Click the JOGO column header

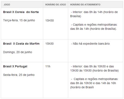(x=7, y=5)
